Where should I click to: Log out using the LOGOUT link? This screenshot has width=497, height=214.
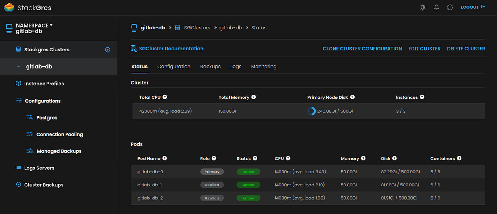pos(473,7)
